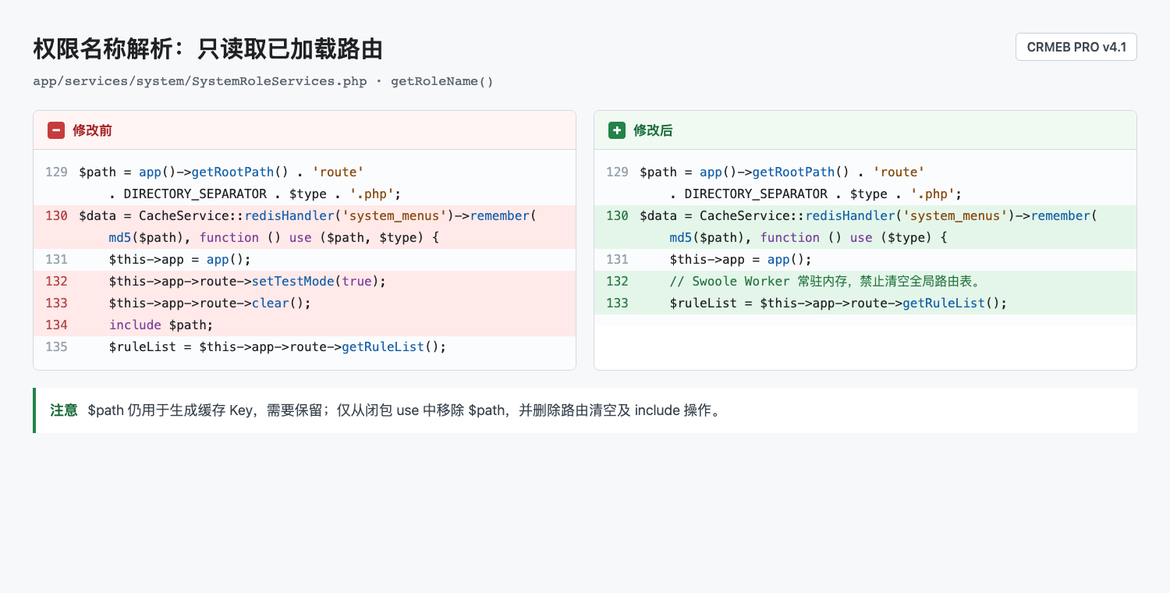Click removed line number 132 in before panel

(56, 281)
